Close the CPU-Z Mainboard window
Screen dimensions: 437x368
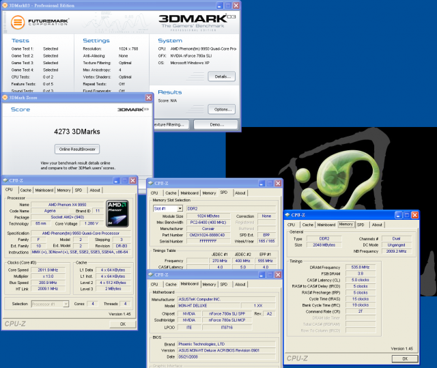coord(278,274)
